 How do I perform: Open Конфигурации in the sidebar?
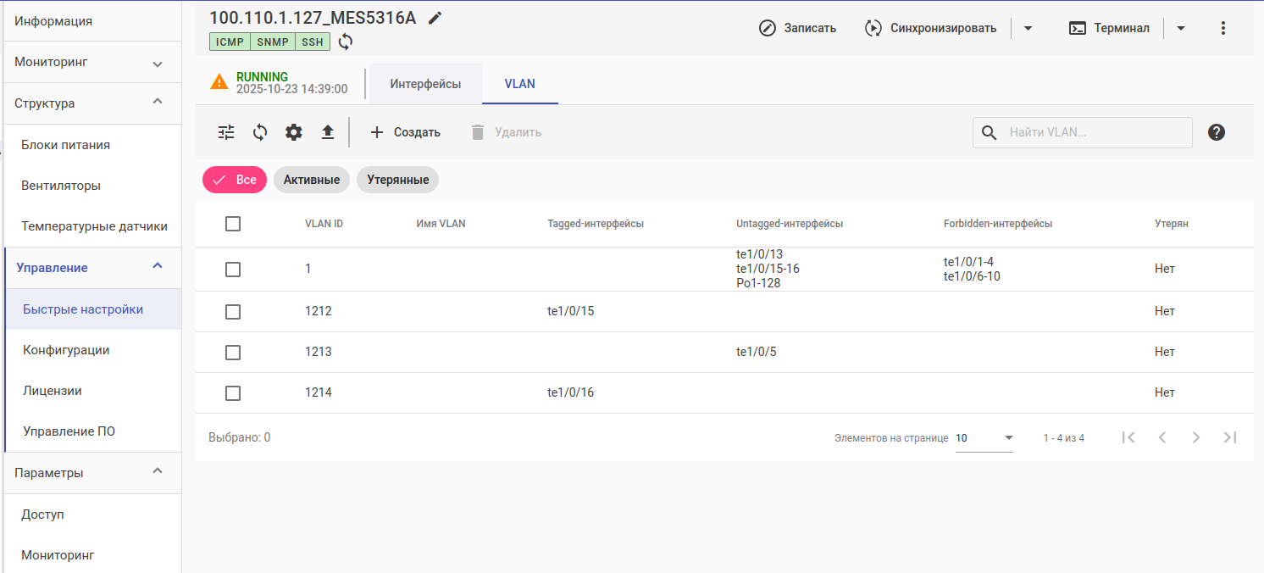tap(66, 350)
